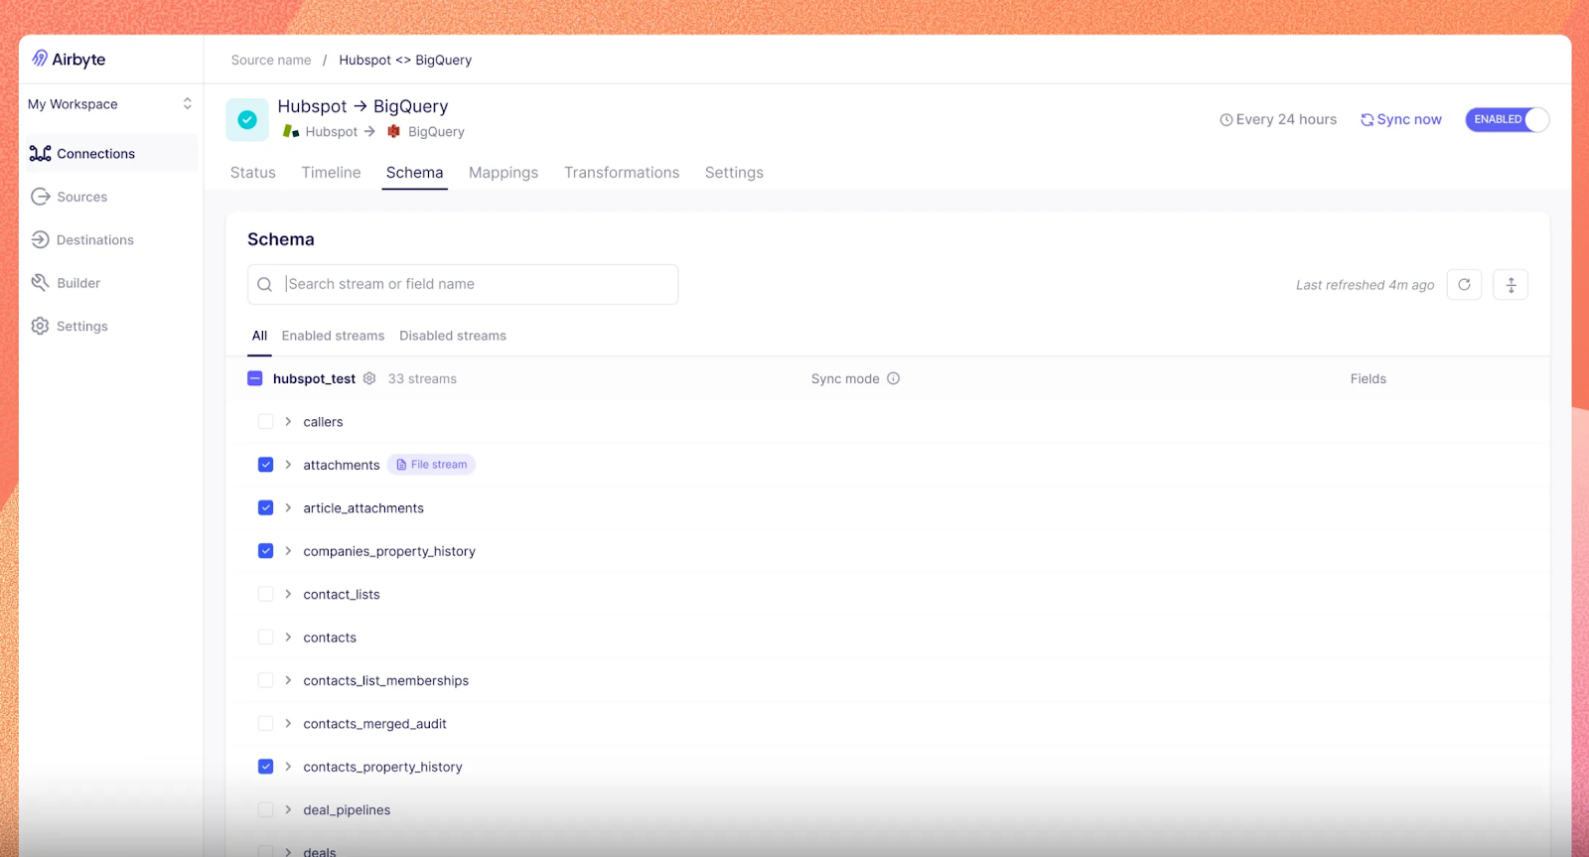
Task: Expand the deal_pipelines stream row
Action: click(288, 809)
